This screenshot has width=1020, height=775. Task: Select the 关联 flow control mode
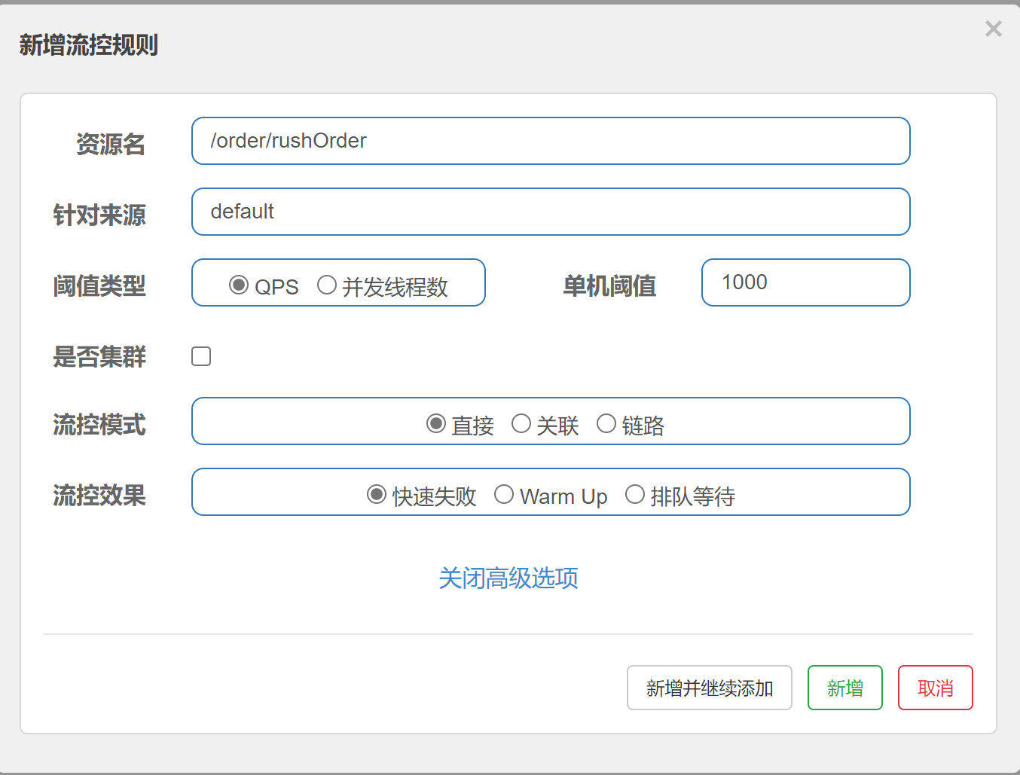click(x=521, y=423)
